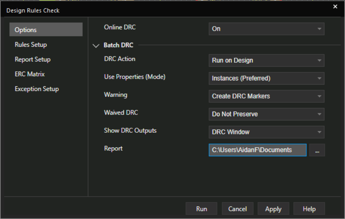This screenshot has width=345, height=219.
Task: Browse for report folder with ellipsis button
Action: click(317, 150)
